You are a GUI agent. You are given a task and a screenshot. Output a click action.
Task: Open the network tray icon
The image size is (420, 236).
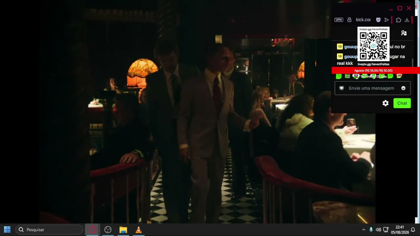point(386,230)
